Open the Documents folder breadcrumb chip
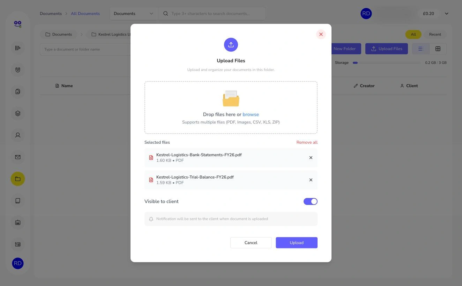This screenshot has height=286, width=462. (59, 34)
